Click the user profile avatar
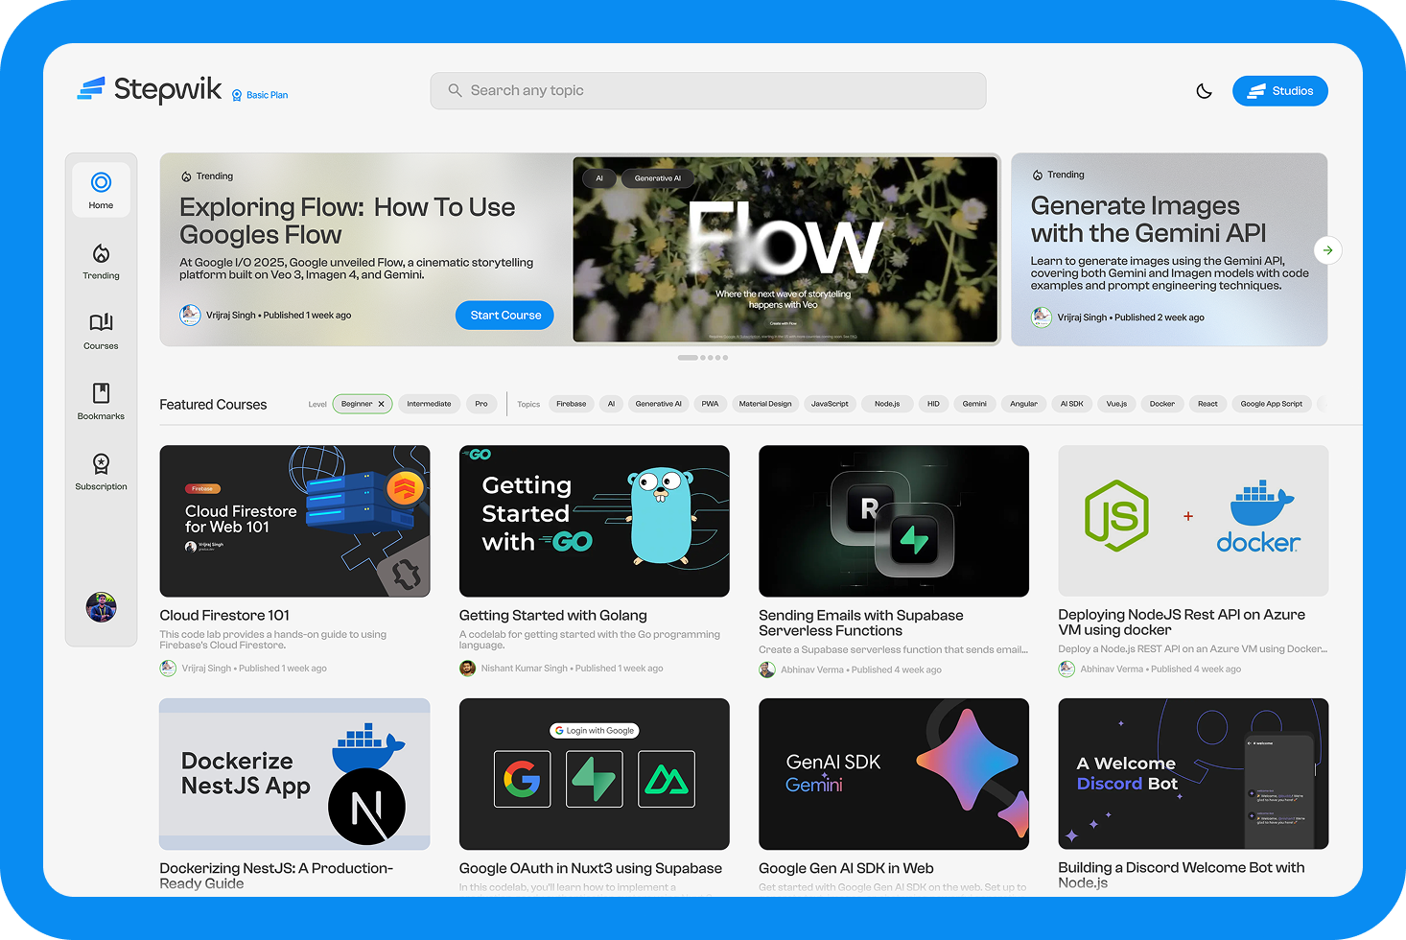This screenshot has height=940, width=1406. (x=101, y=607)
